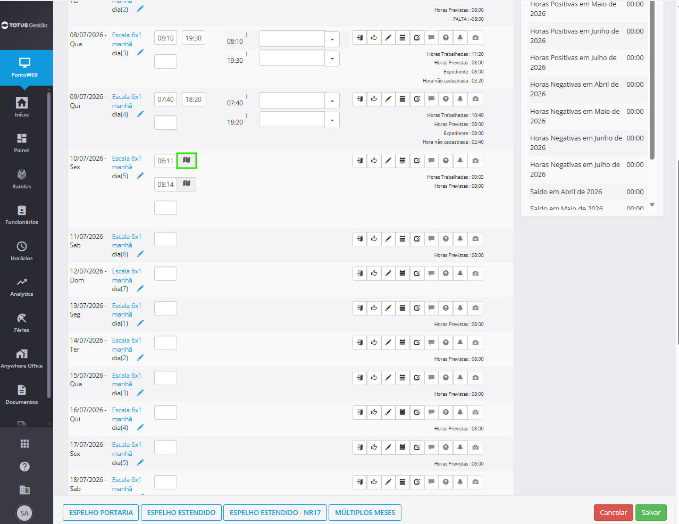Save the timesheet with Salvar
This screenshot has height=524, width=679.
click(x=651, y=513)
